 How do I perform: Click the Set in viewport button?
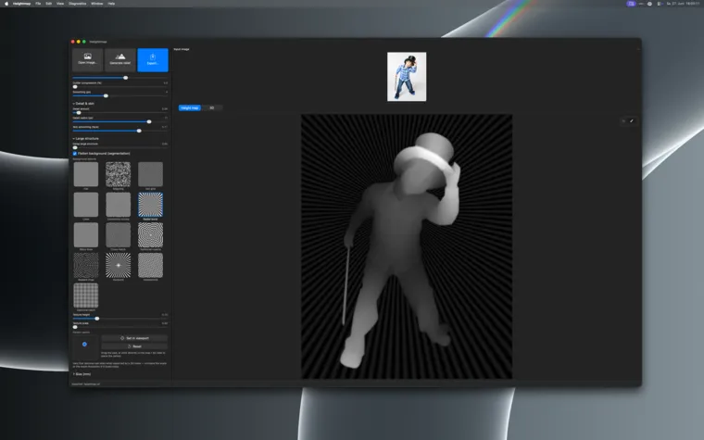pos(134,338)
